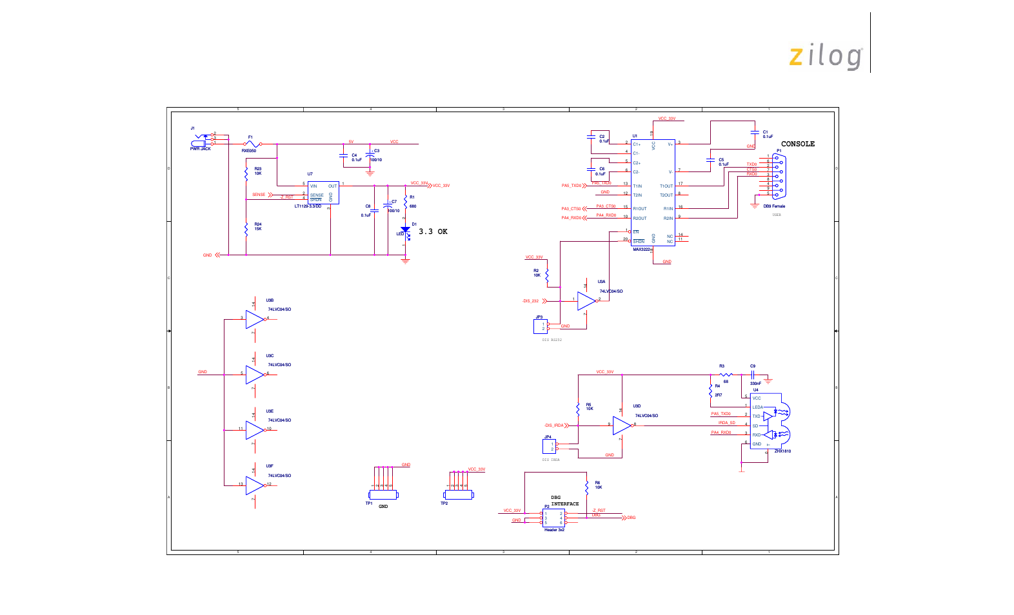Viewport: 1014px width, 615px height.
Task: Select resistor R24 15K symbol
Action: click(246, 228)
